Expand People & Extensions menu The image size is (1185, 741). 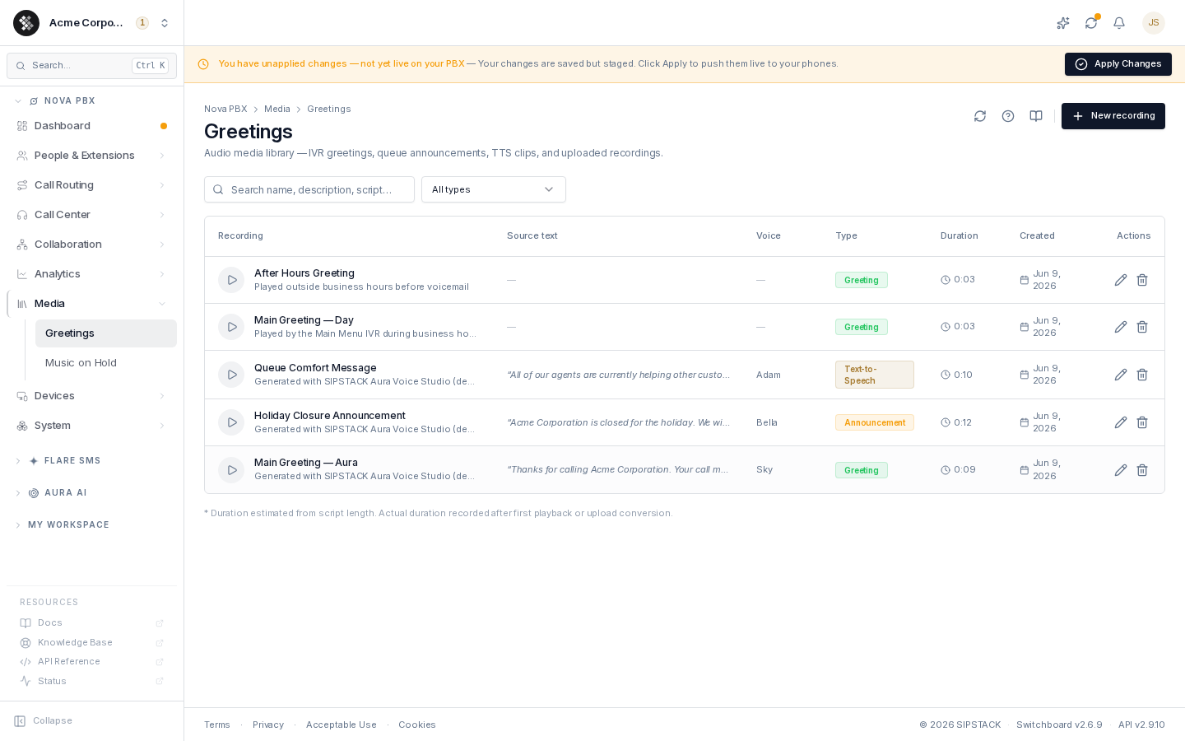coord(91,156)
